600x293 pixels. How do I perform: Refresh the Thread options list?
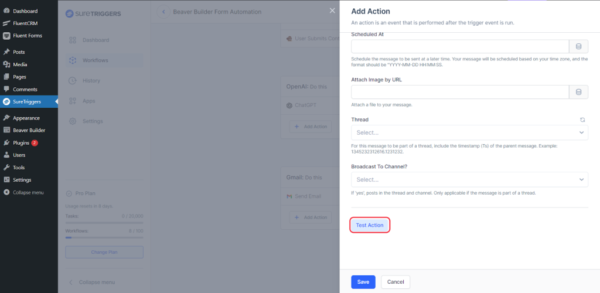[x=582, y=120]
